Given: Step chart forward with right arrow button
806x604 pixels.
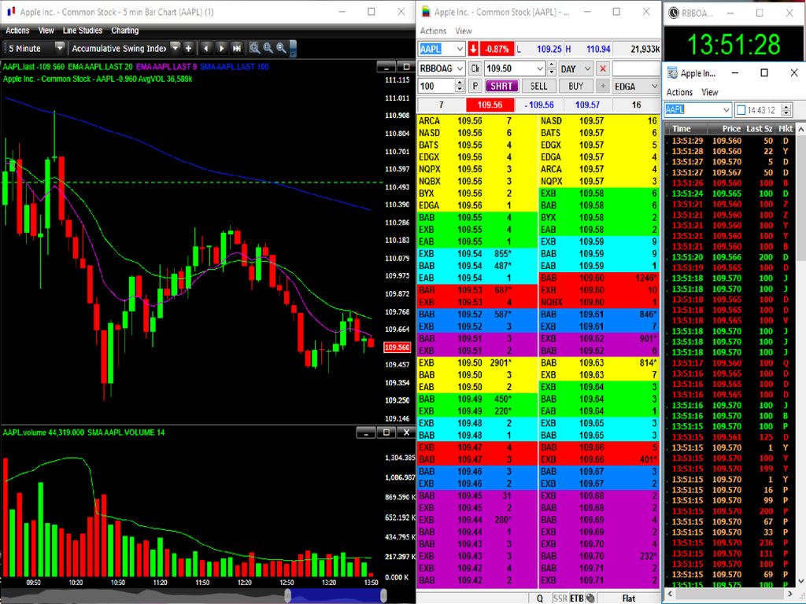Looking at the screenshot, I should (x=221, y=48).
